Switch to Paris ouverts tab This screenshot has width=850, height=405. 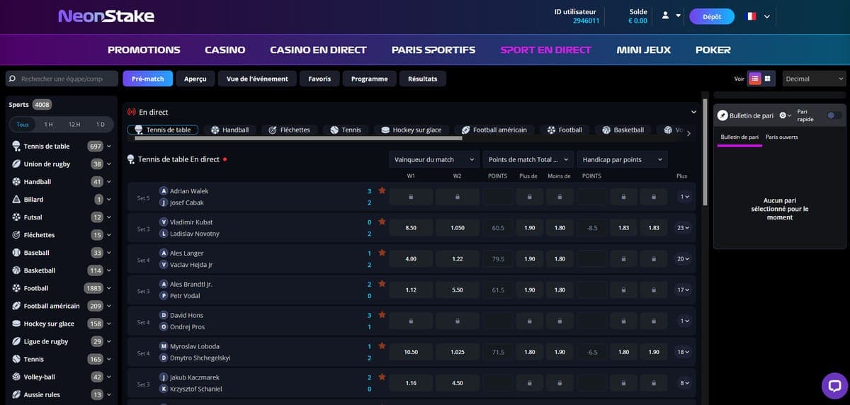click(x=782, y=137)
